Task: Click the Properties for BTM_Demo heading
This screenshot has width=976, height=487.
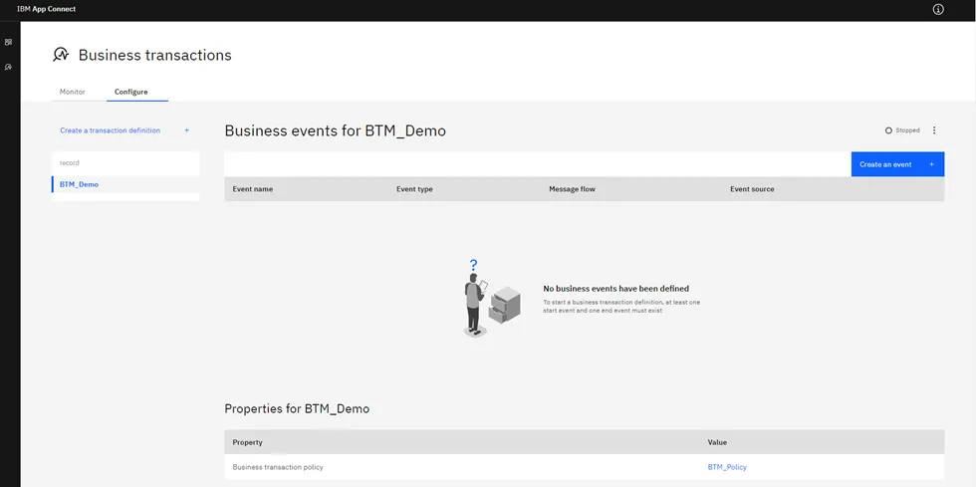Action: click(x=297, y=409)
